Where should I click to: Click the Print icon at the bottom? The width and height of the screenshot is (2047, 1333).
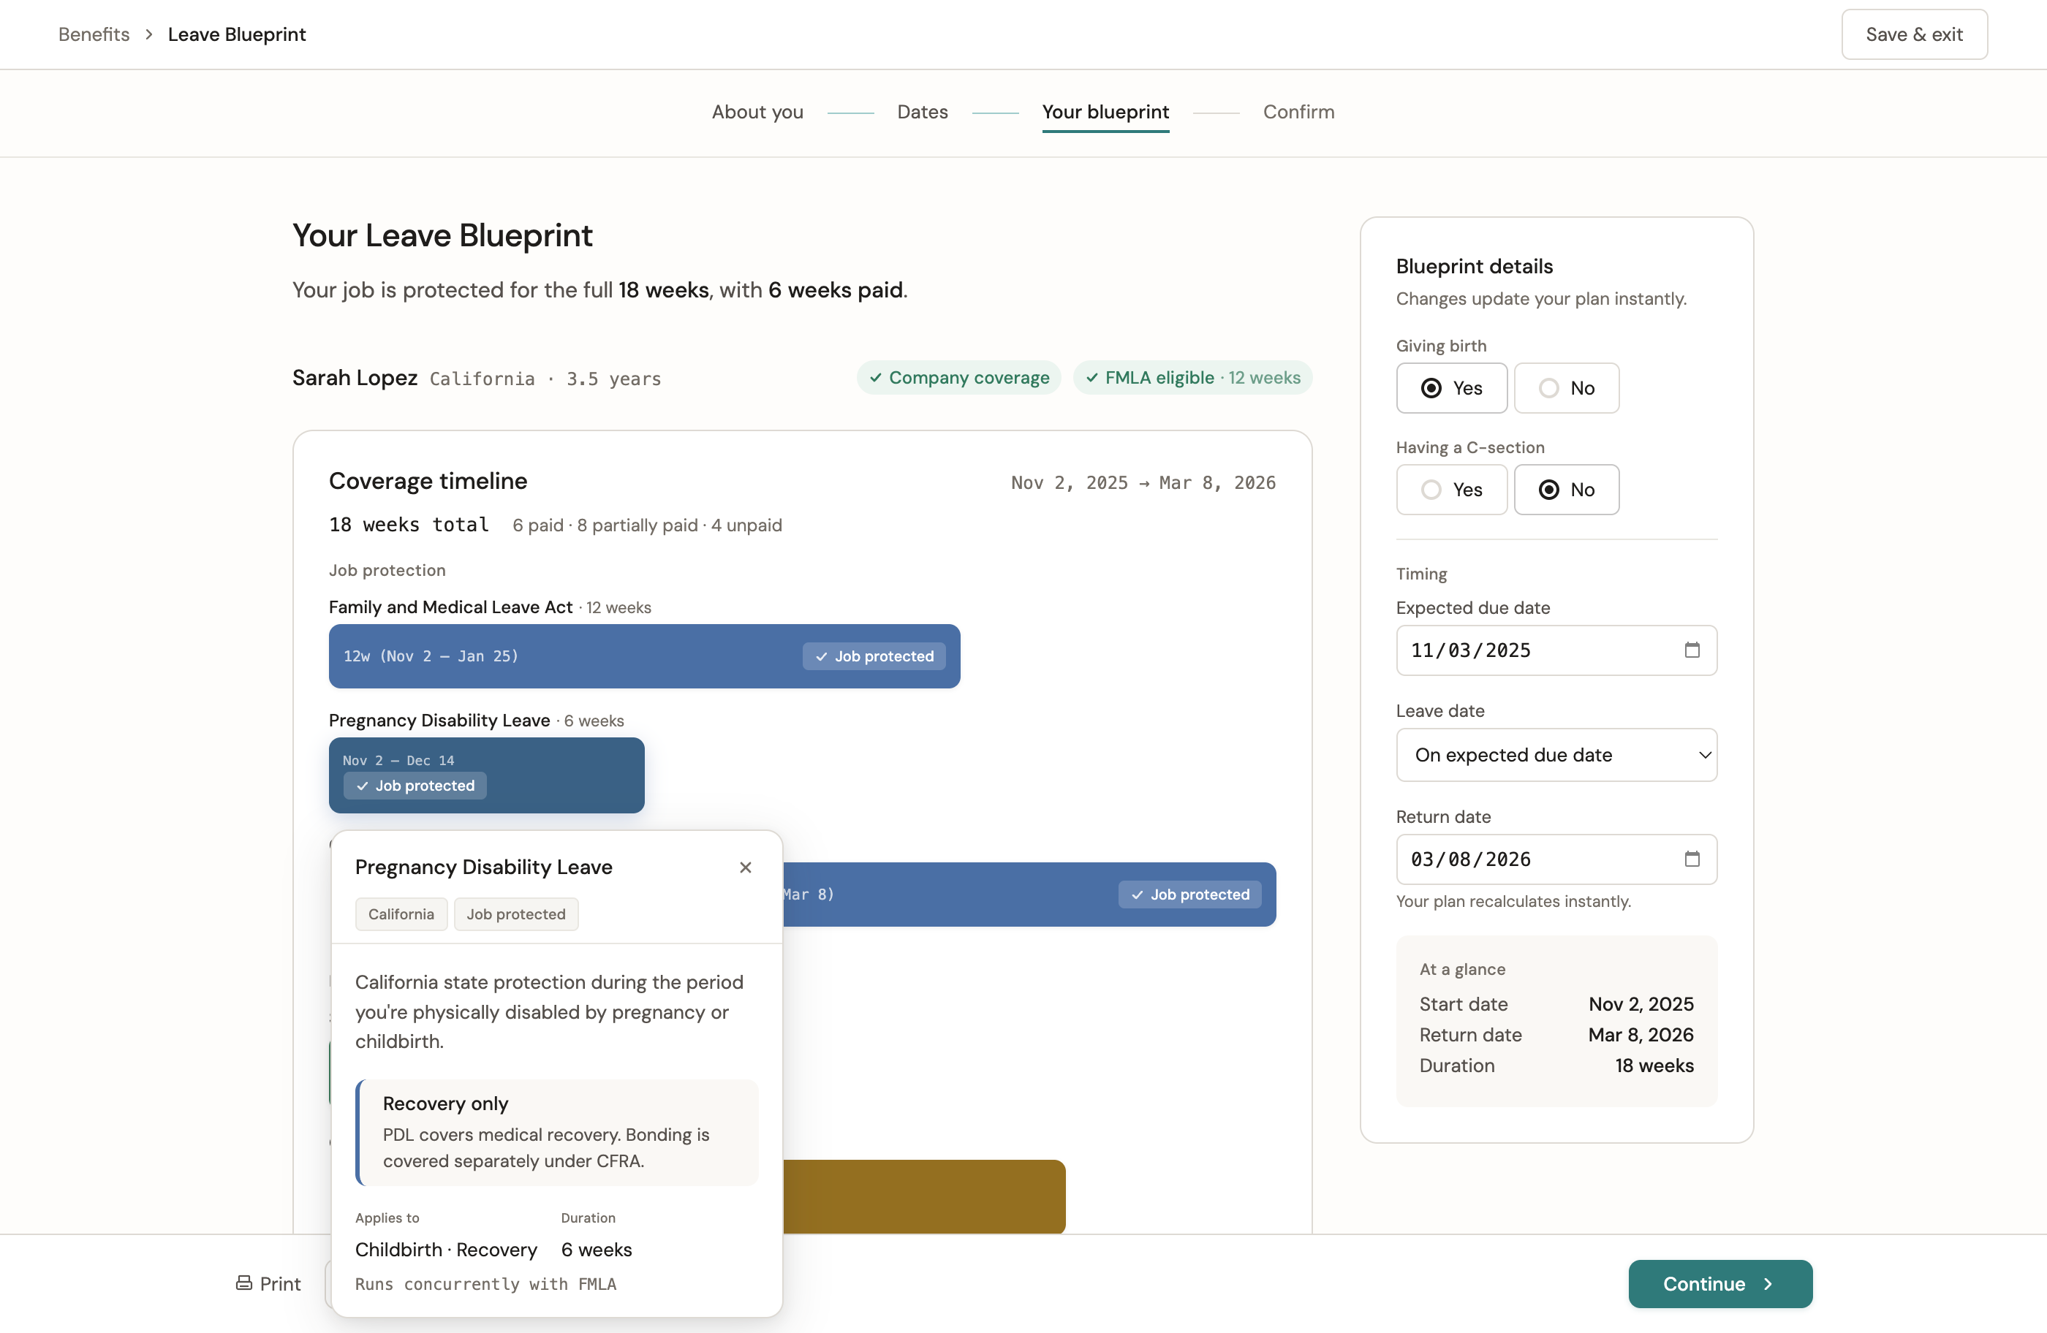[x=243, y=1283]
